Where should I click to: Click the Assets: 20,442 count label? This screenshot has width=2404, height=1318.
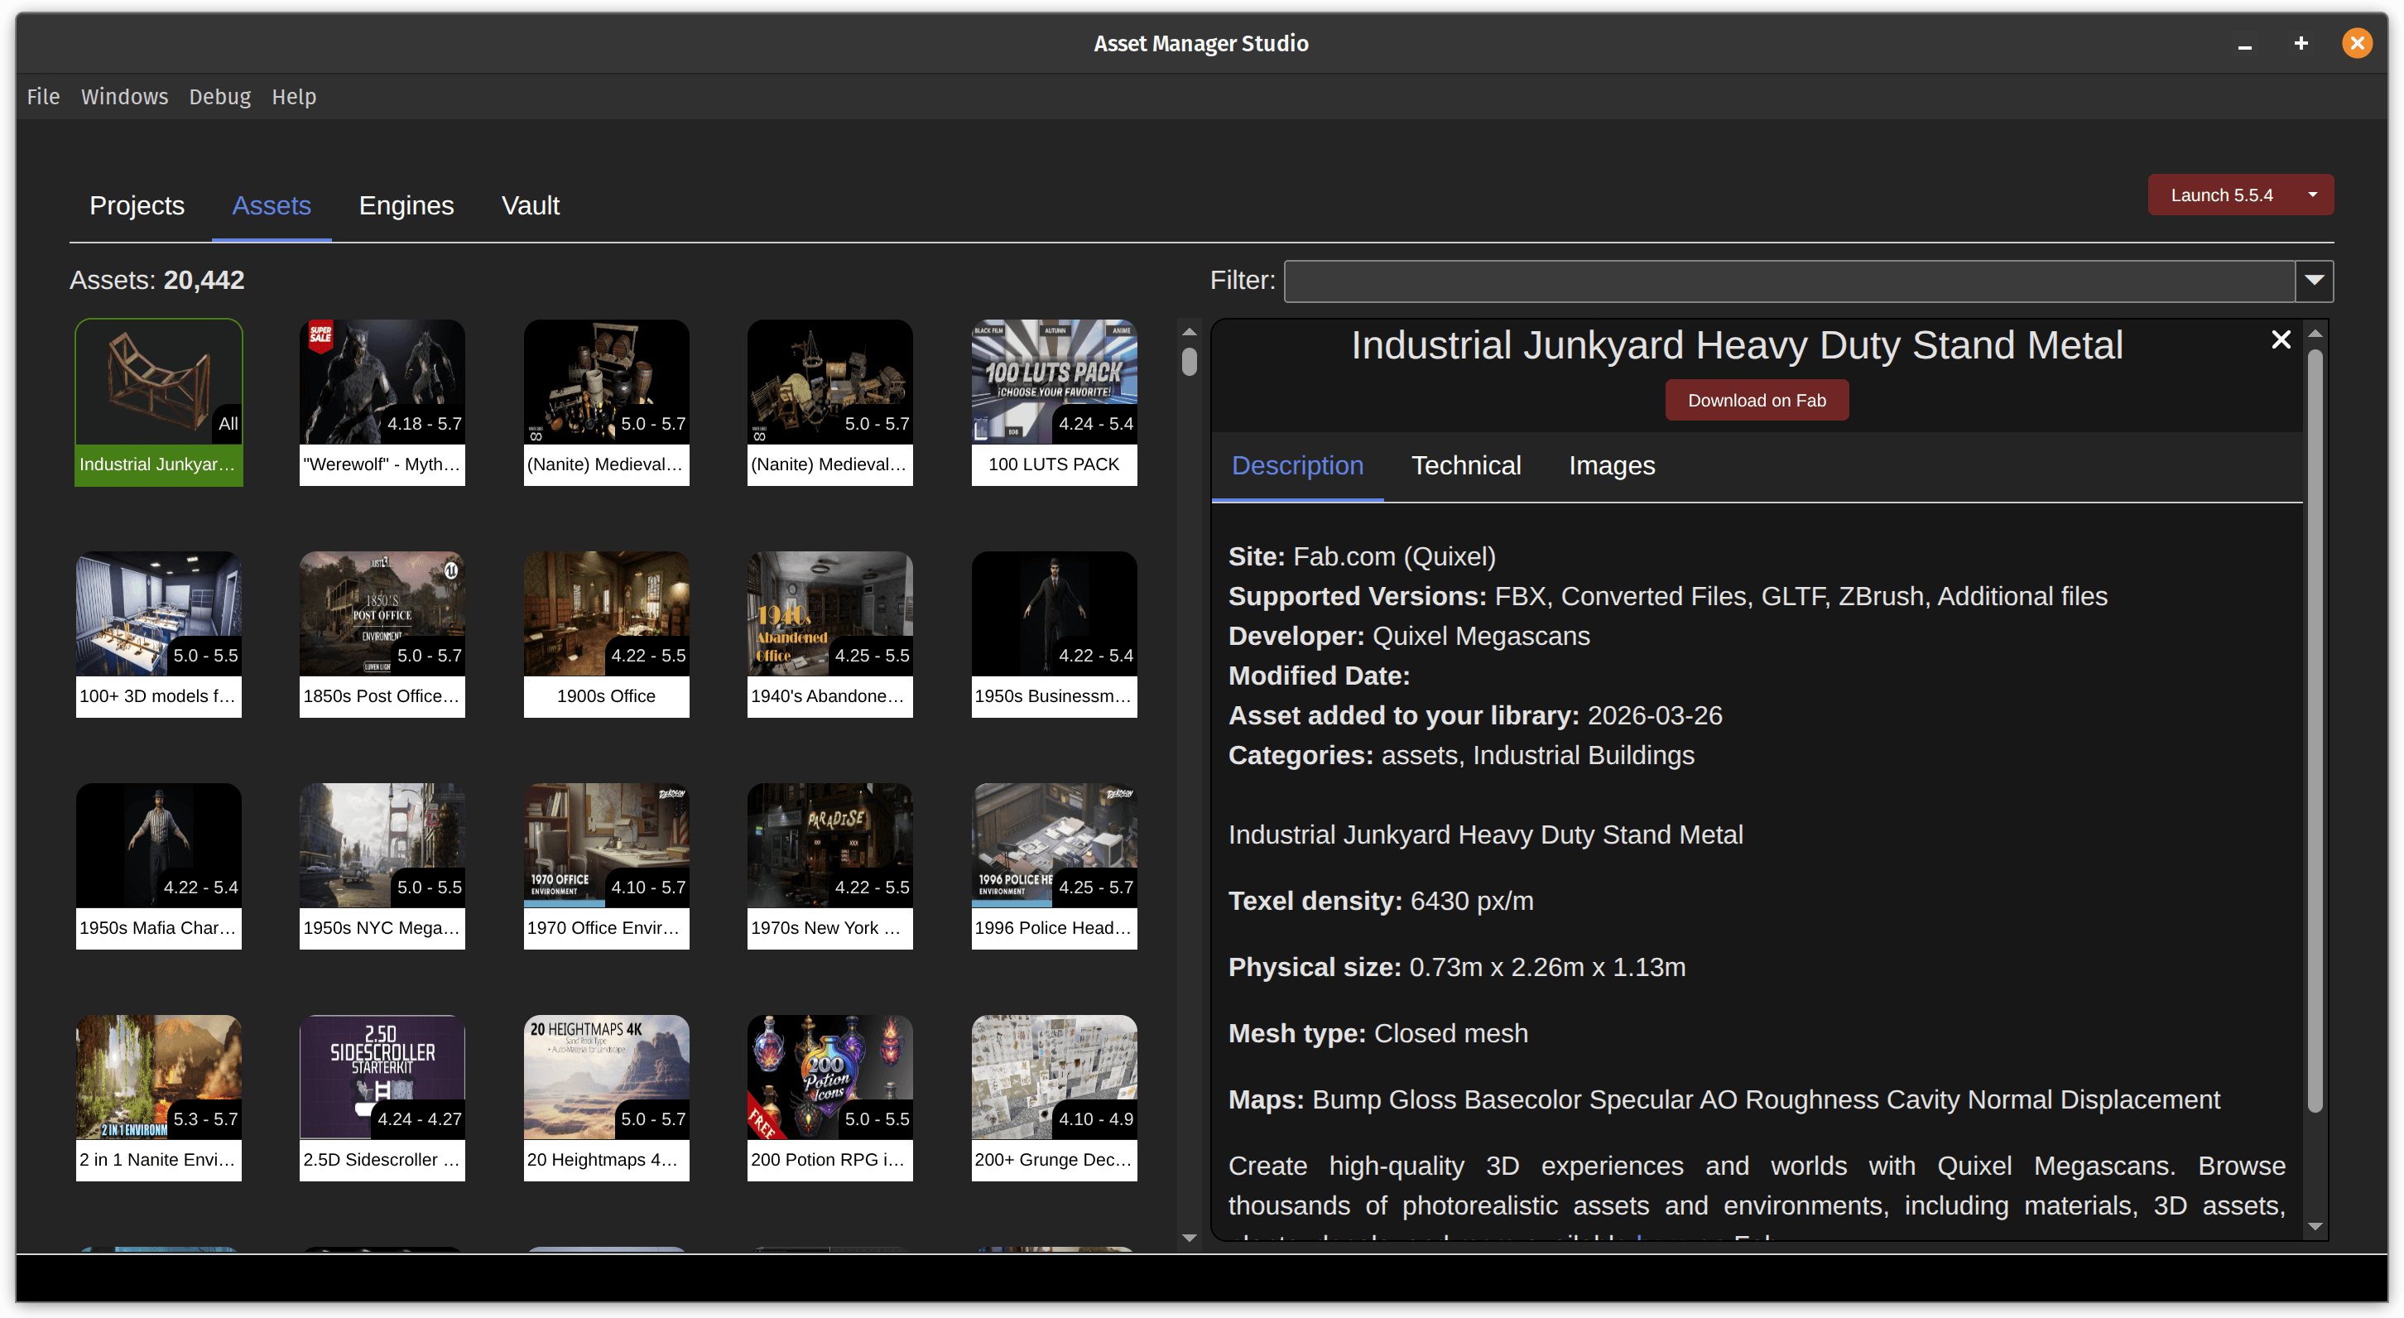(x=156, y=280)
